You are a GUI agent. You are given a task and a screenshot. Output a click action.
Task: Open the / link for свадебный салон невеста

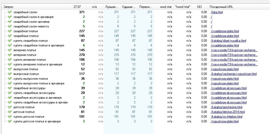(211, 26)
